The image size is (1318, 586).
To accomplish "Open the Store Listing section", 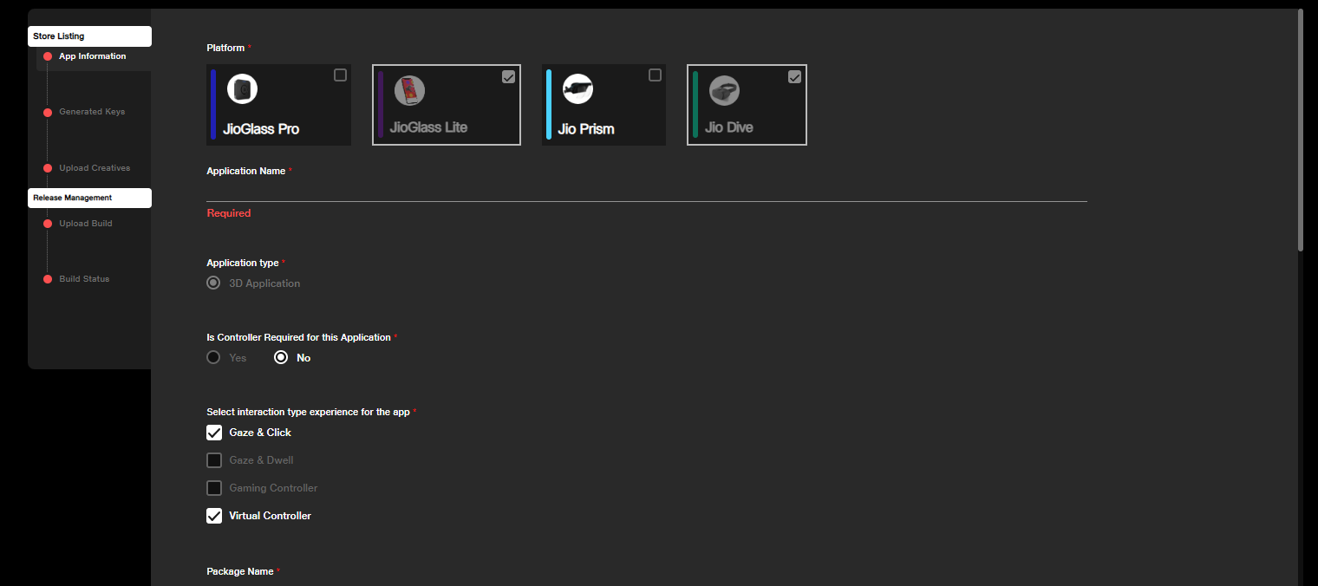I will click(x=89, y=36).
